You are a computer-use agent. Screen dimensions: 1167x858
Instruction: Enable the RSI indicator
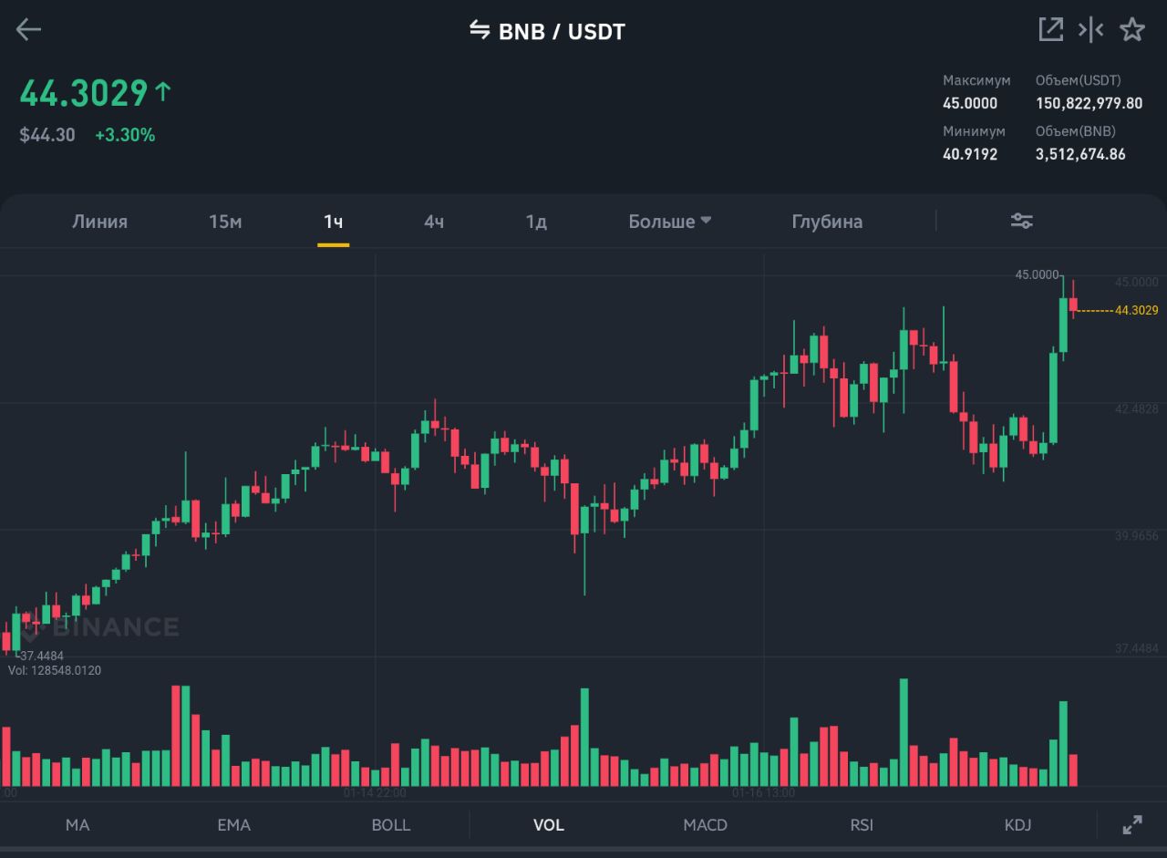tap(862, 825)
